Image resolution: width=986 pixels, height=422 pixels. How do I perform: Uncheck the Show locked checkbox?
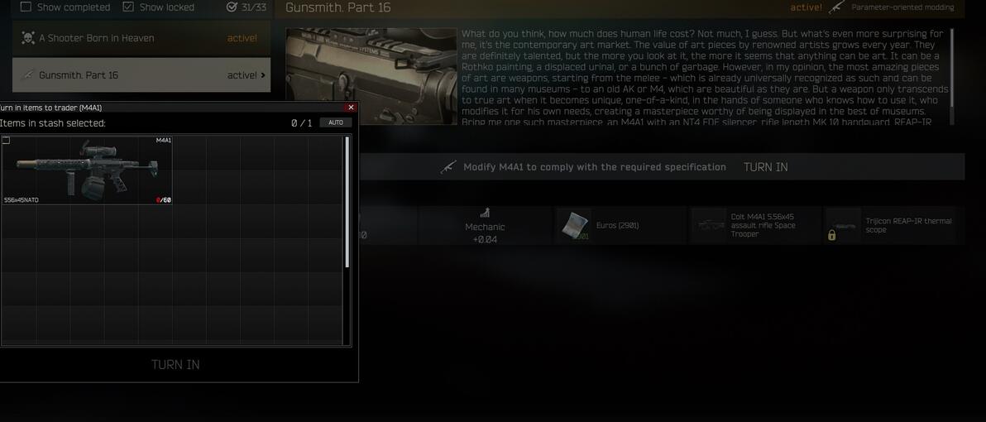coord(128,7)
